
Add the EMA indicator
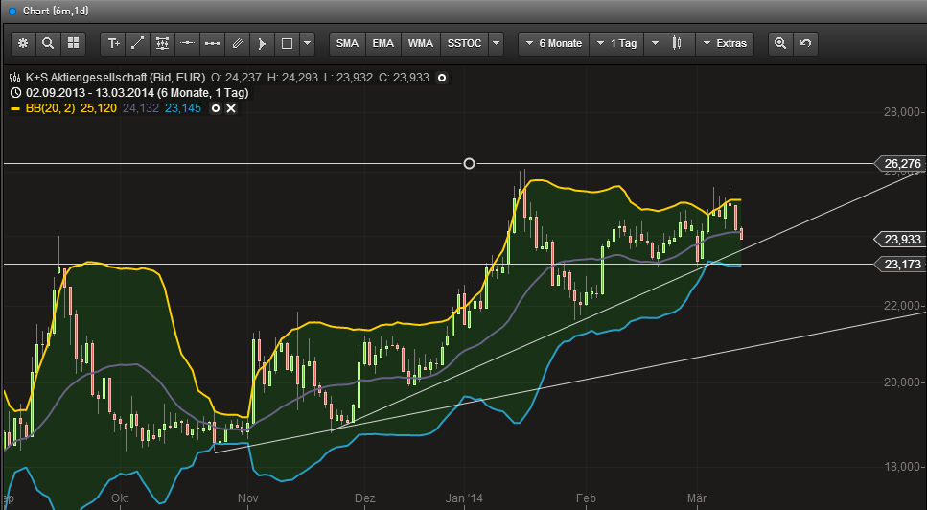[x=383, y=43]
